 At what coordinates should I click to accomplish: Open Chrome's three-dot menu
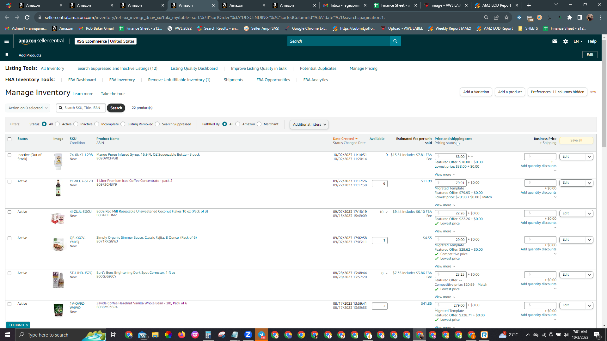(x=600, y=17)
